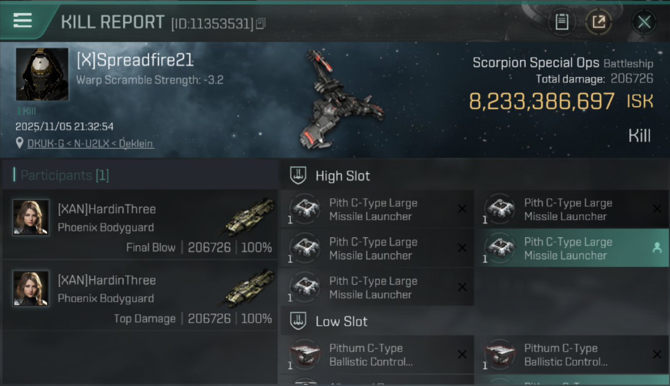Open left Pithum C-Type Ballistic Control item
The height and width of the screenshot is (386, 670).
[377, 355]
